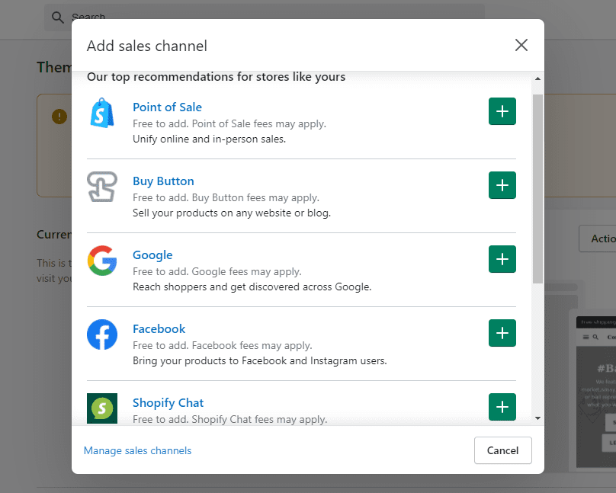The image size is (616, 493).
Task: Open the Shopify Chat link
Action: (x=168, y=403)
